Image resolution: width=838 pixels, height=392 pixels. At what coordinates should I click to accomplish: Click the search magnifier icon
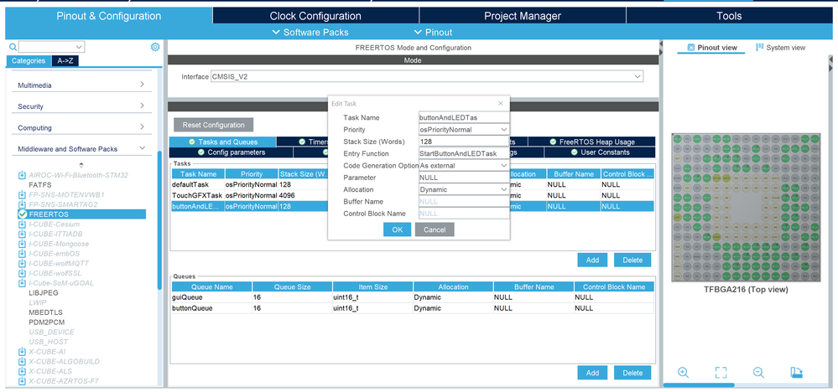coord(13,47)
